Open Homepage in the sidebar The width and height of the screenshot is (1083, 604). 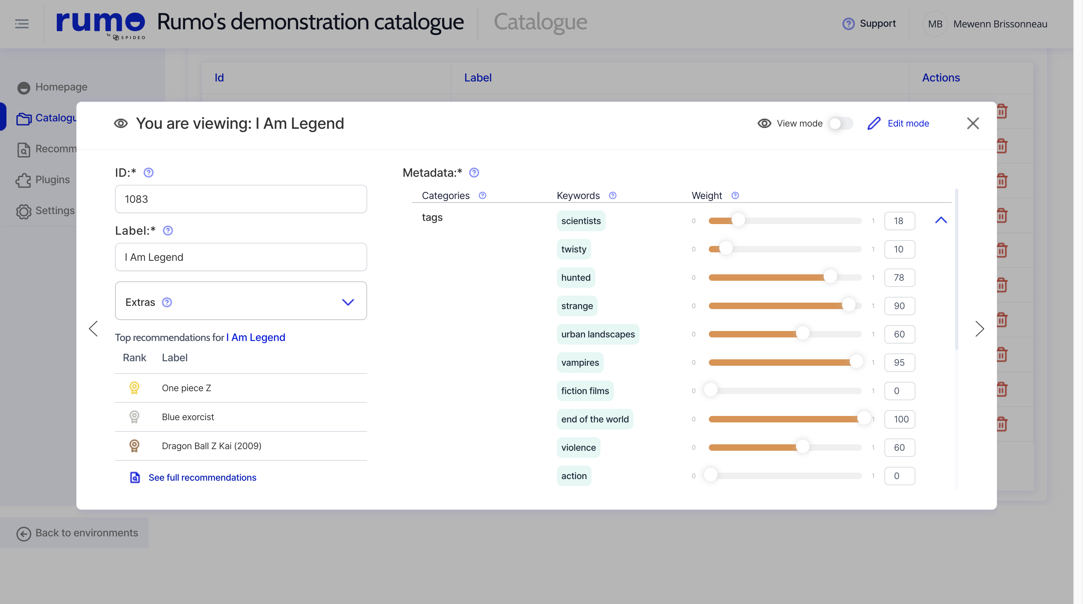[61, 87]
